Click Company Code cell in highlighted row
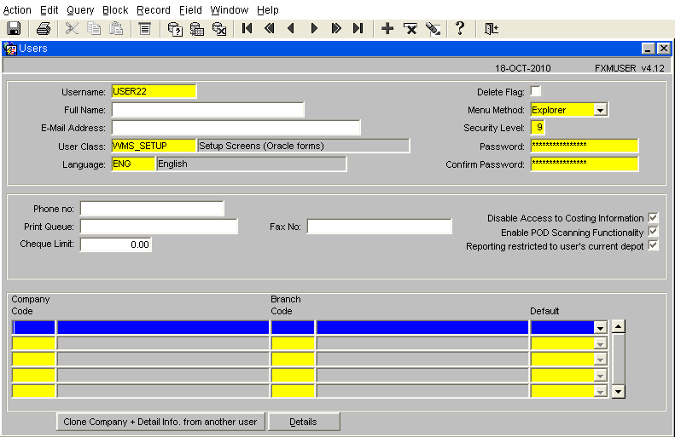 coord(33,327)
